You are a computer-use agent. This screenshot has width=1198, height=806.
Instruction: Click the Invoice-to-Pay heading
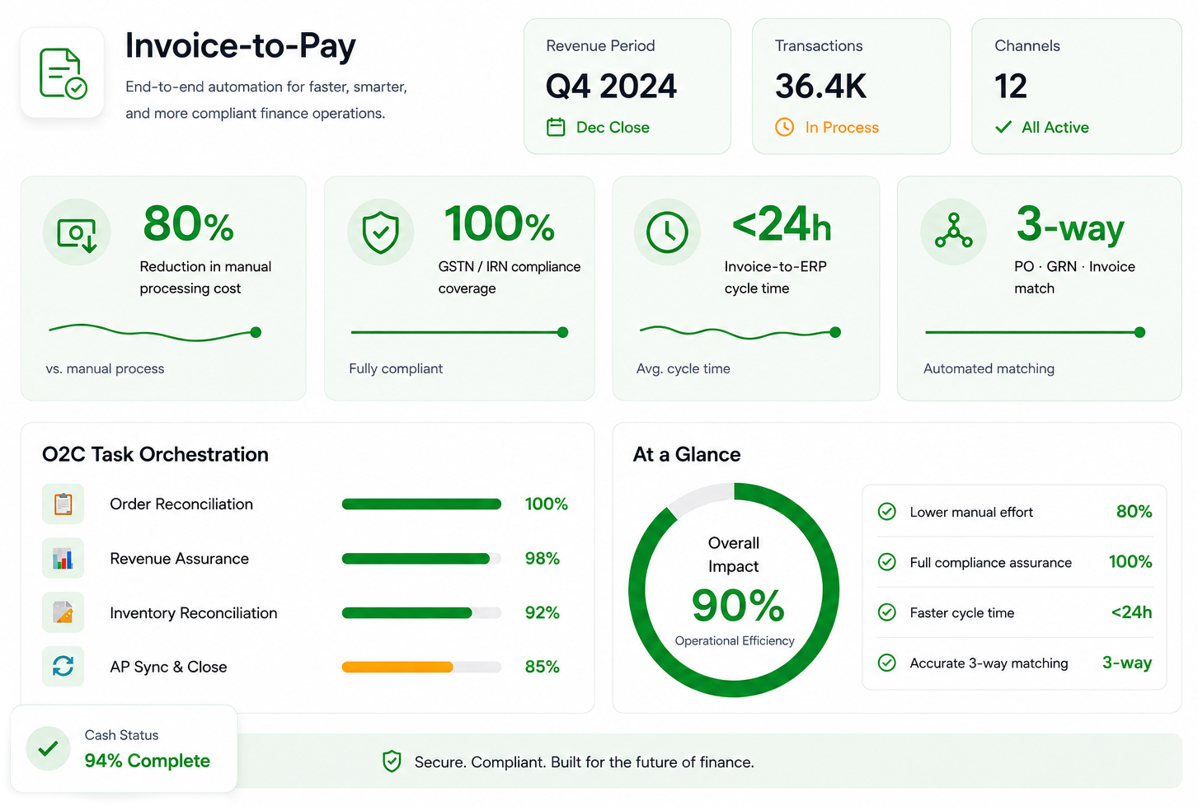pos(241,46)
